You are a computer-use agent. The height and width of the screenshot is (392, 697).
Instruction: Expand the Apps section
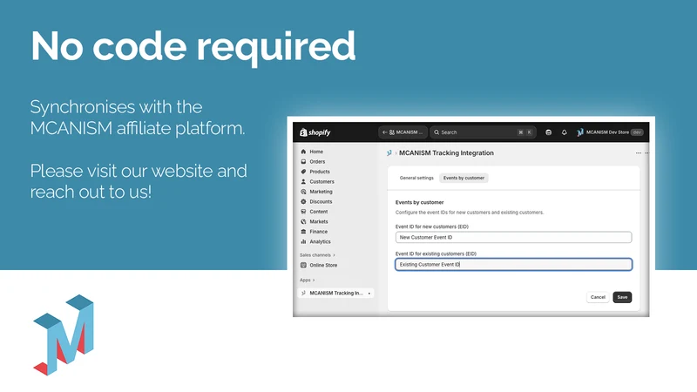[x=308, y=280]
